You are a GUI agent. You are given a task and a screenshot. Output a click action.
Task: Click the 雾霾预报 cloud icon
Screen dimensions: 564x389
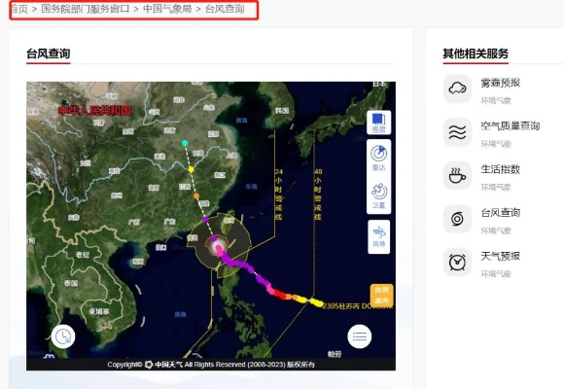[x=457, y=88]
